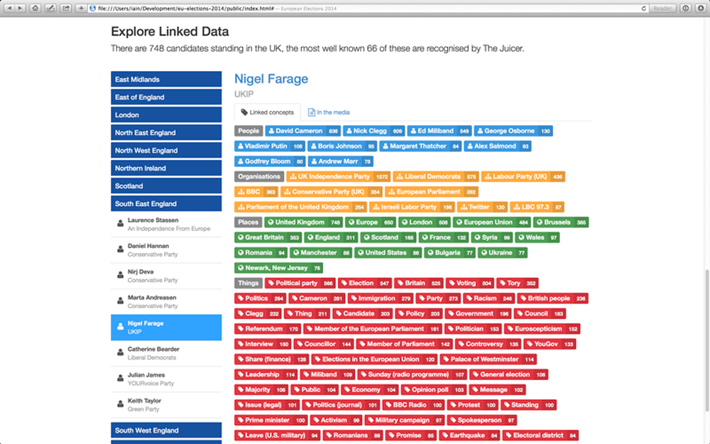The image size is (710, 444).
Task: Expand the Northern Ireland region
Action: click(166, 168)
